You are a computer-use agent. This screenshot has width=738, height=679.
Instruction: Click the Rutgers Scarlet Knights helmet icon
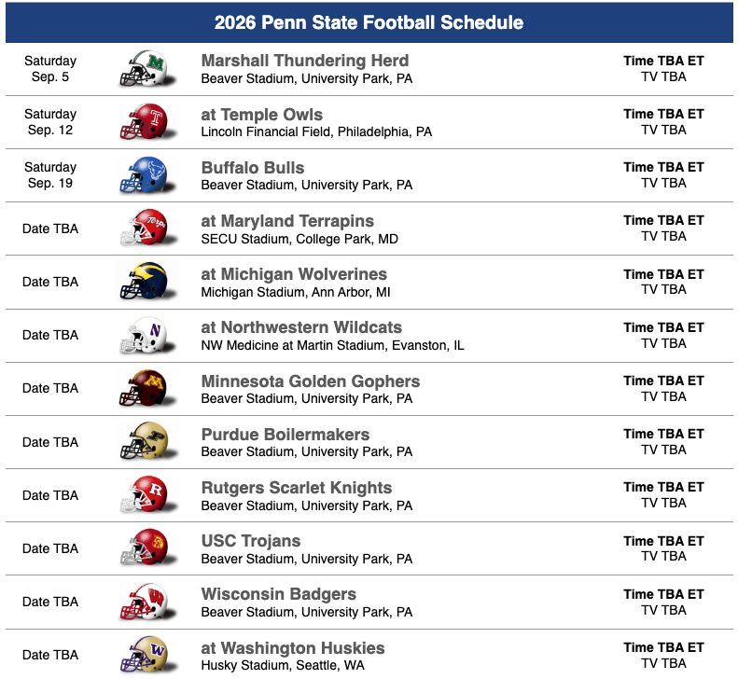143,494
